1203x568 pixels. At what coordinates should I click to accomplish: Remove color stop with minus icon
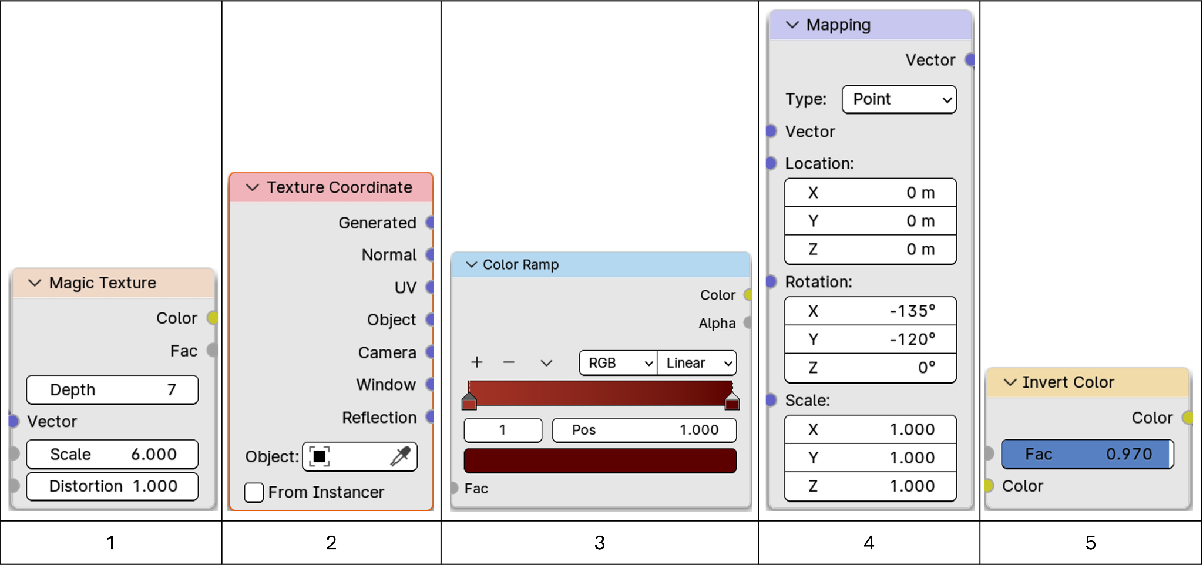click(x=509, y=362)
